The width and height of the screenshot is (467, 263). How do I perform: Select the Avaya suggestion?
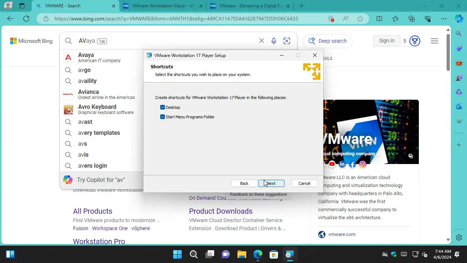pos(101,57)
